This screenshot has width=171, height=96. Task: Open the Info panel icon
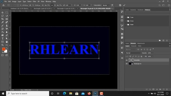pyautogui.click(x=122, y=20)
